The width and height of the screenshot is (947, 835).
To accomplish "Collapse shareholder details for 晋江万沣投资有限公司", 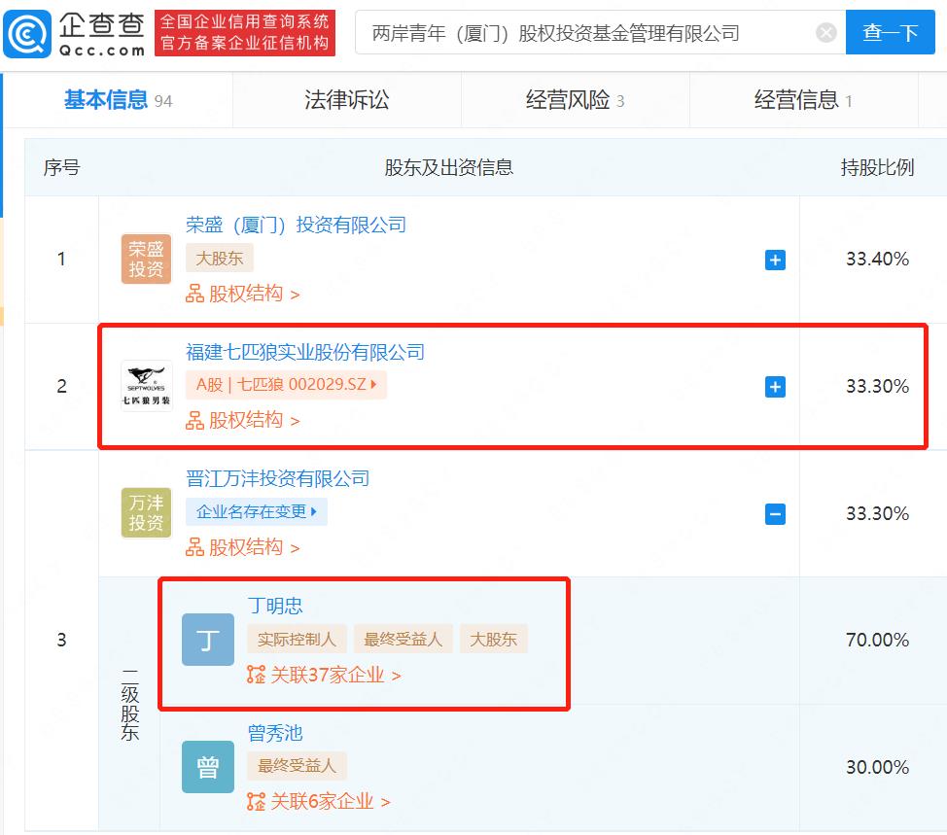I will 774,513.
